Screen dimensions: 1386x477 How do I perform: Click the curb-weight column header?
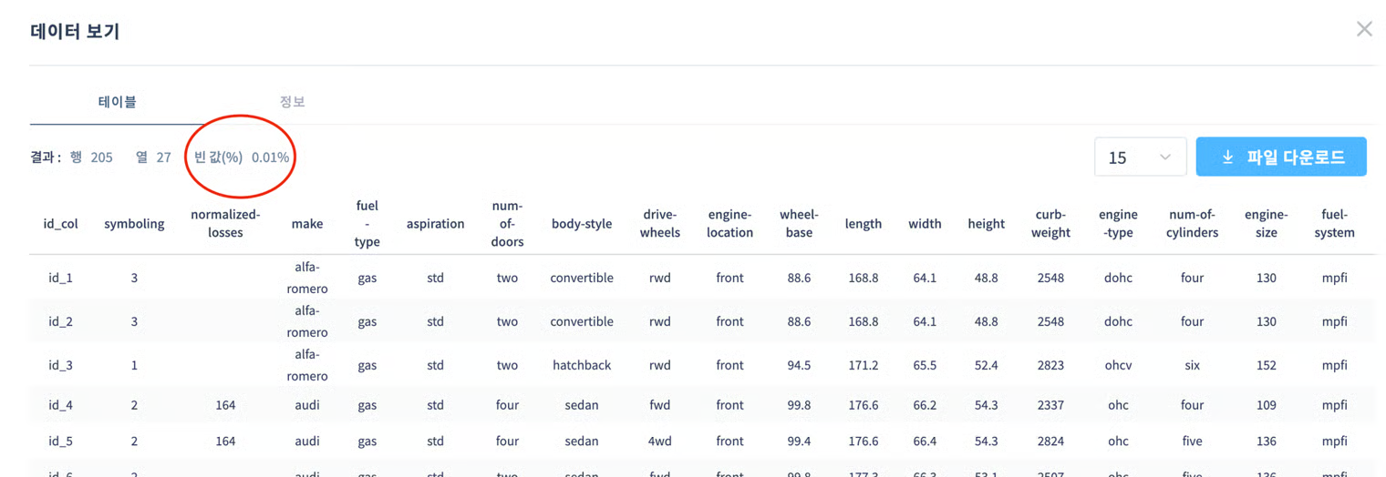click(x=1050, y=224)
